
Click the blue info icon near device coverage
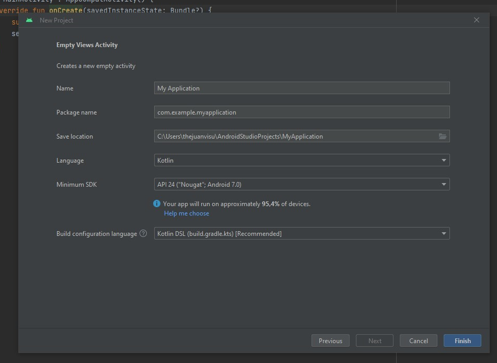coord(157,204)
